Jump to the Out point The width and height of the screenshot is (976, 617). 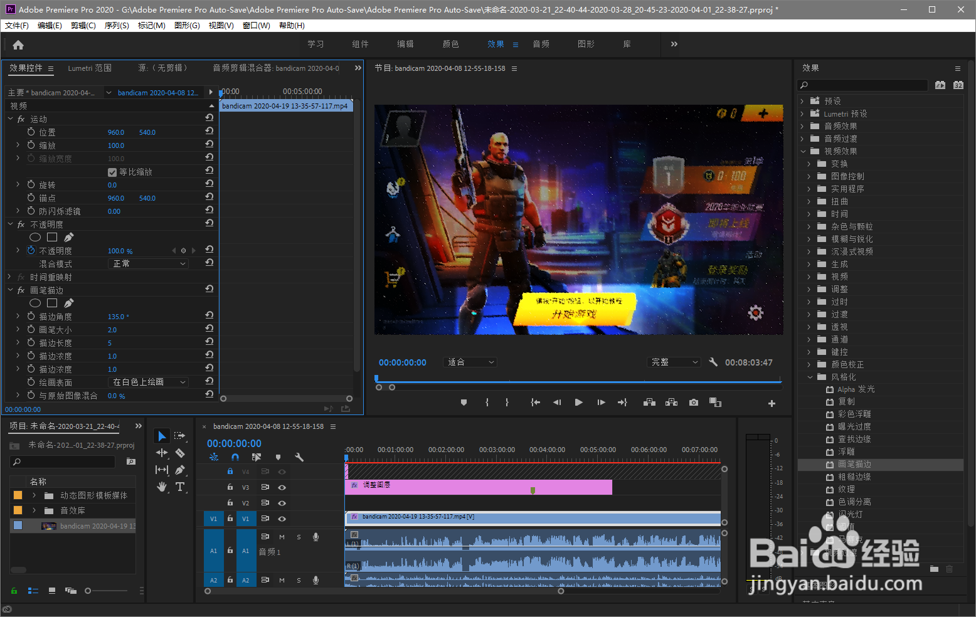pos(622,403)
